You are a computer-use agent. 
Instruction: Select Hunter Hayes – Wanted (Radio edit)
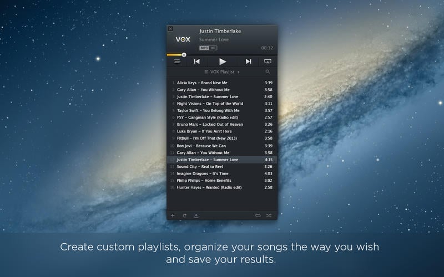click(x=222, y=187)
